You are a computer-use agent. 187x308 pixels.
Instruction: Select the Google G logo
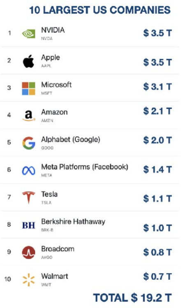(29, 143)
